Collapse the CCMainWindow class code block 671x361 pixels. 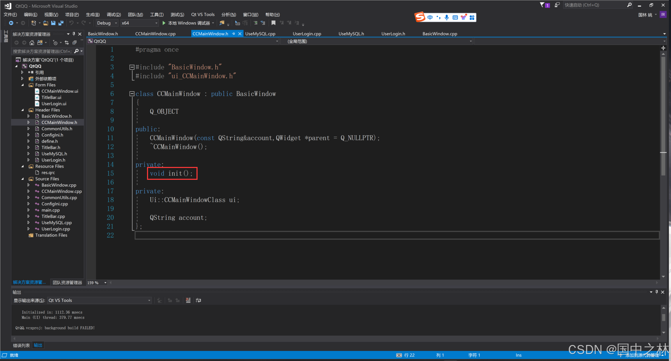(132, 94)
